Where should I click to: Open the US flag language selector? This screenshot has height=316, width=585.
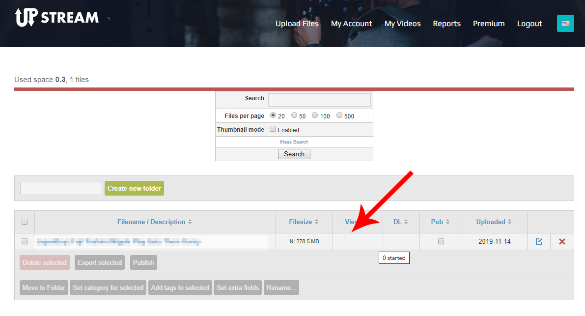565,23
